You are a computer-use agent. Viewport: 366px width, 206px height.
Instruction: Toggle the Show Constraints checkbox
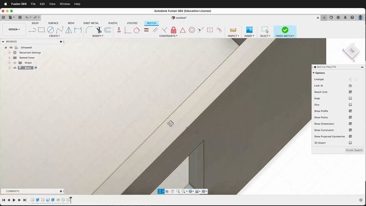350,130
